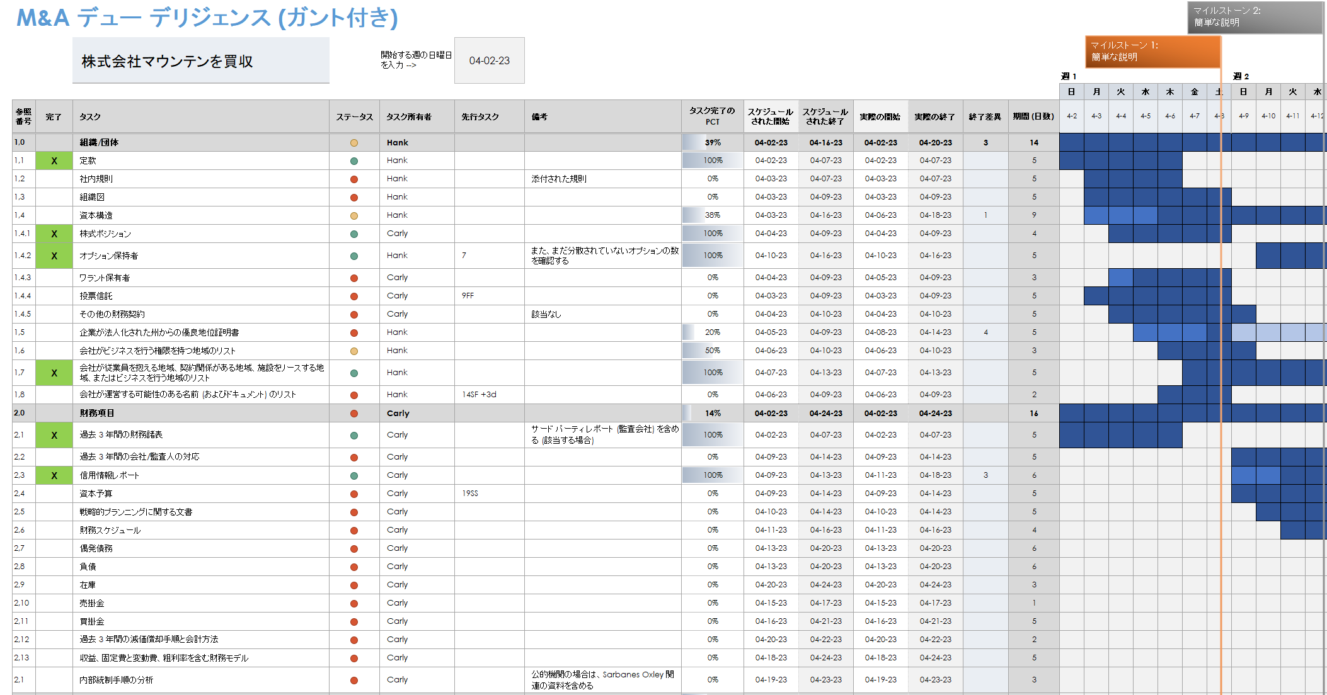Toggle the 完了 X cell for 定款

click(54, 161)
